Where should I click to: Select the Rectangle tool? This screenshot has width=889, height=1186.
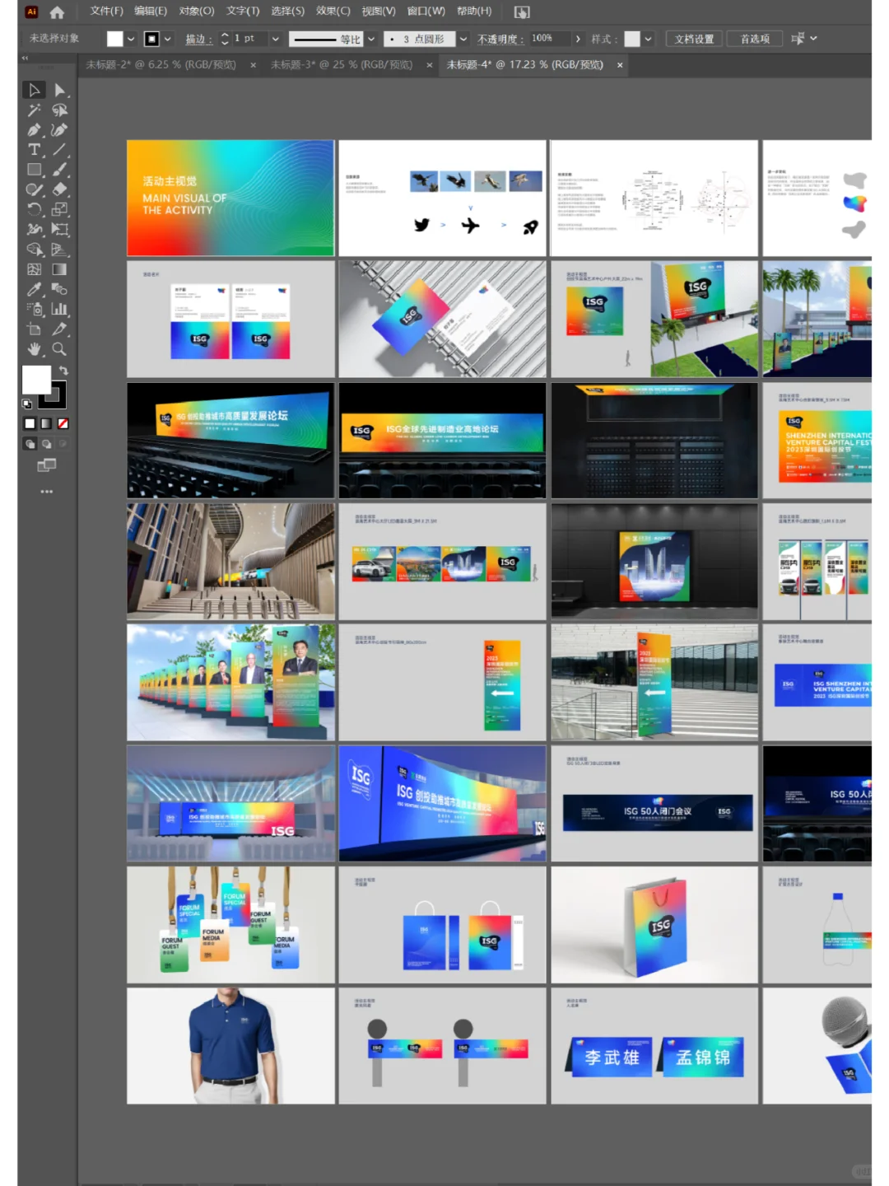[35, 170]
